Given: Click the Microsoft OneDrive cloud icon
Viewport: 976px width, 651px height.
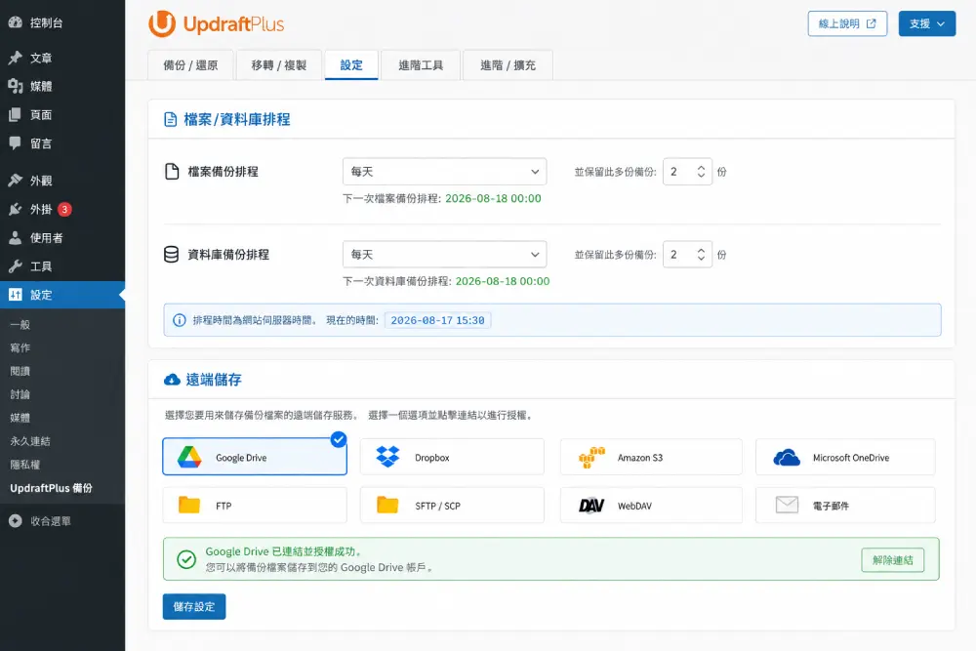Looking at the screenshot, I should 787,458.
